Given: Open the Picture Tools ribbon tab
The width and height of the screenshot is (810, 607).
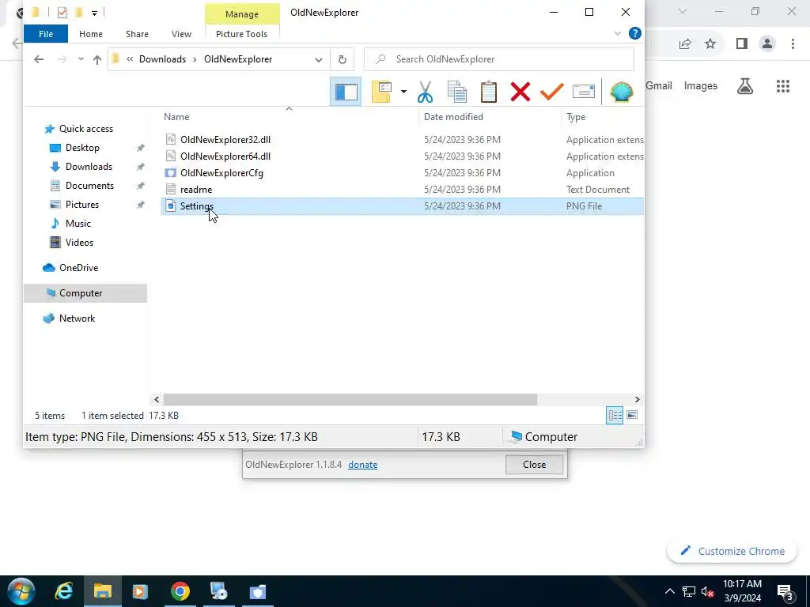Looking at the screenshot, I should [x=242, y=34].
